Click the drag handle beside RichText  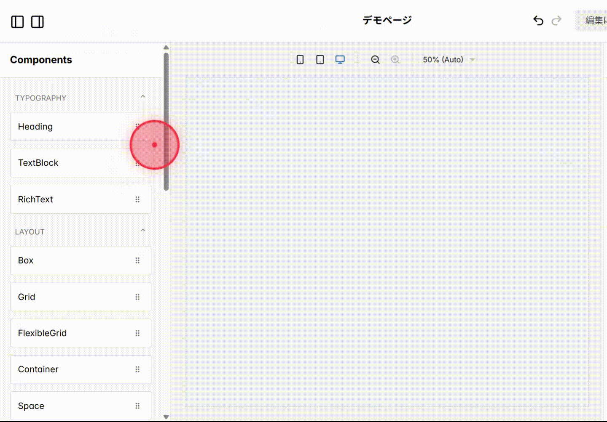[x=137, y=199]
